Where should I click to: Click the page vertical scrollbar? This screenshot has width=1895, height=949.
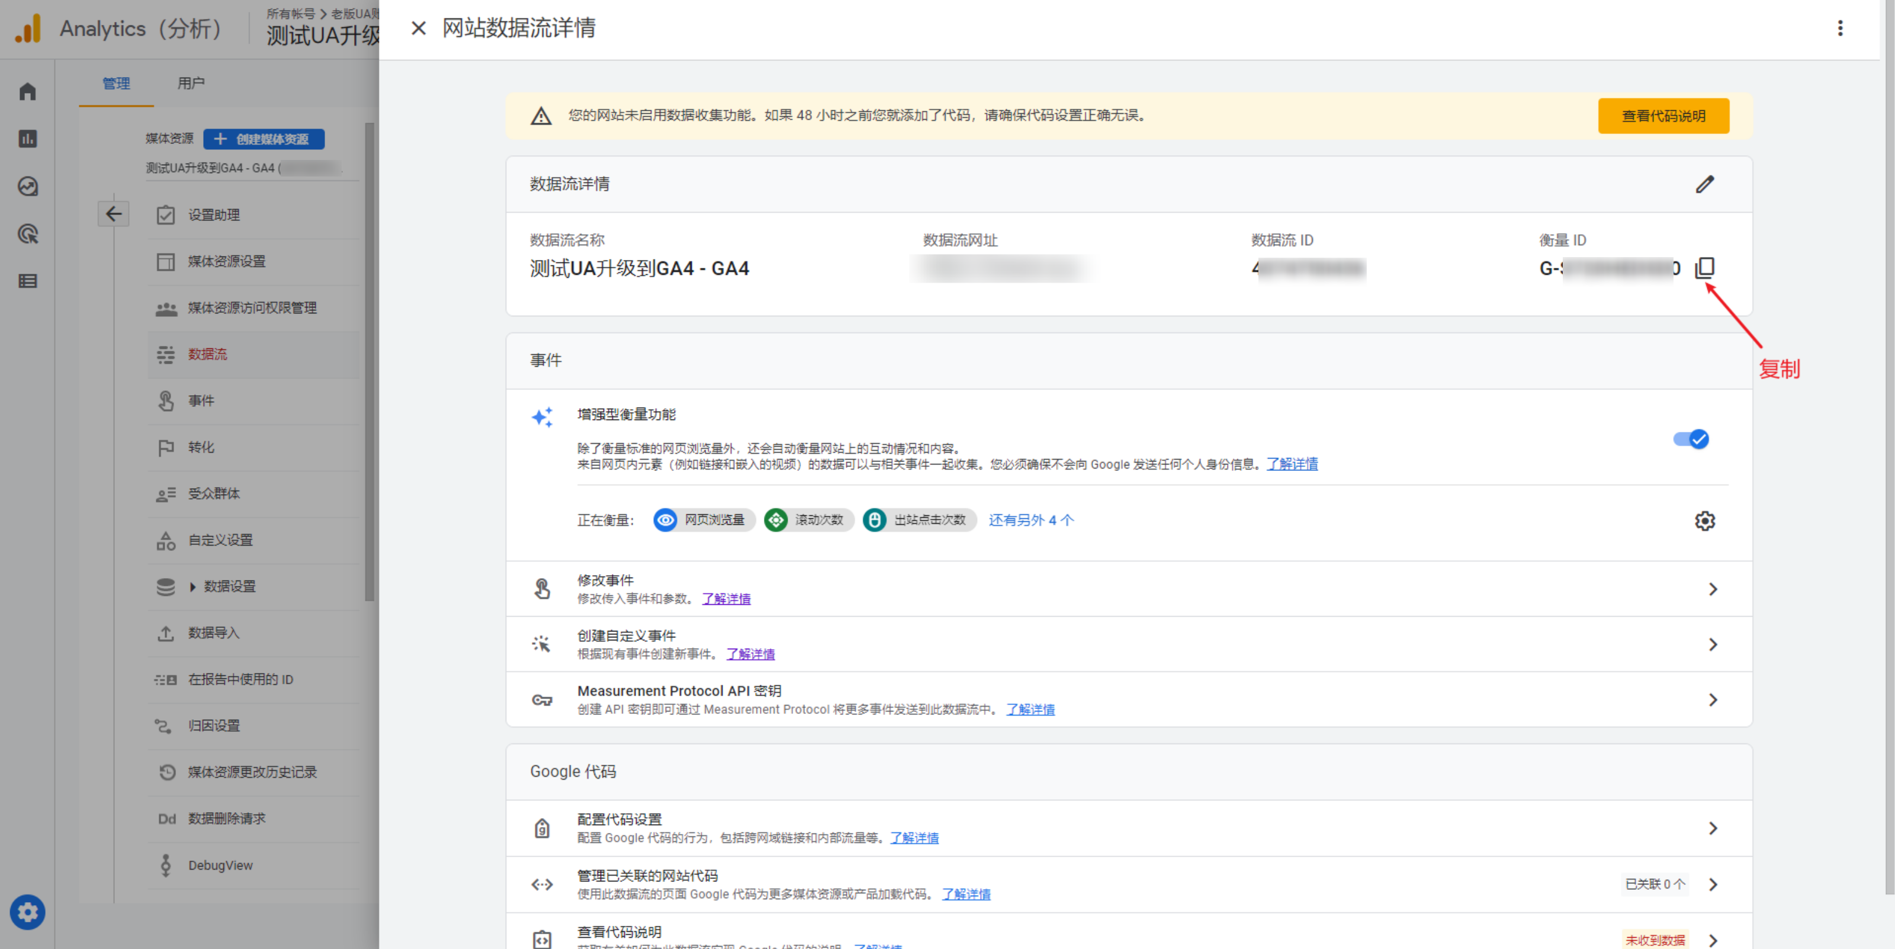(x=1888, y=447)
